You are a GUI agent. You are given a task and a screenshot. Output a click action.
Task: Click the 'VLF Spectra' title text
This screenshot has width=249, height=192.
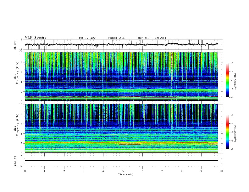click(x=36, y=38)
